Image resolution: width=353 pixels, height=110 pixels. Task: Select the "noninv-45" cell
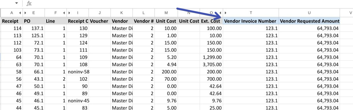(78, 101)
